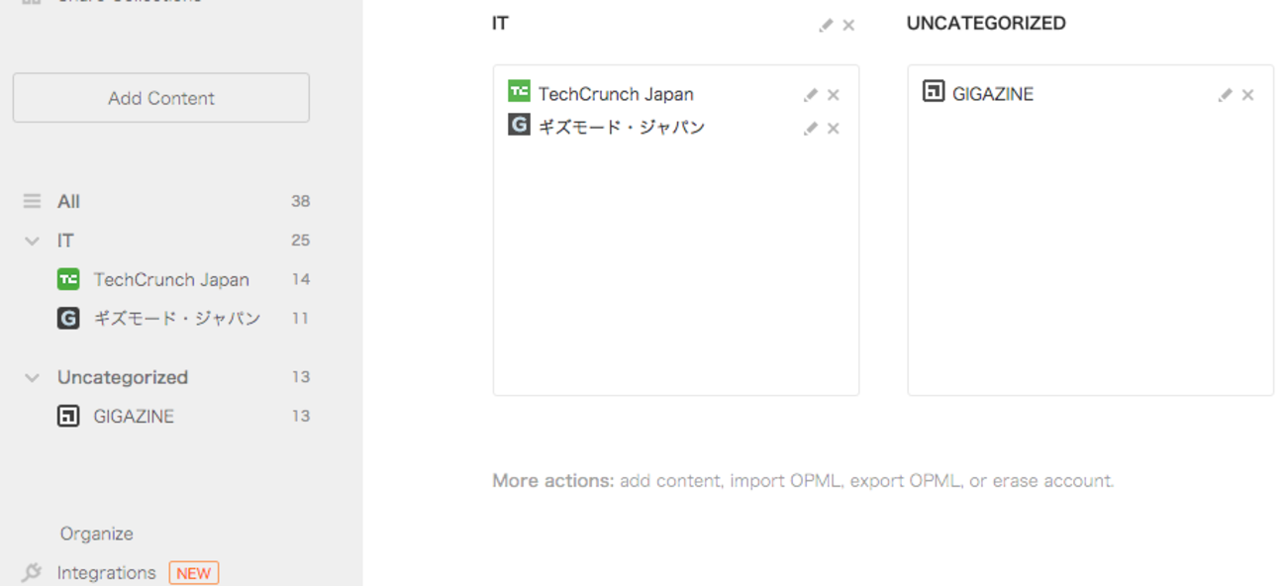The width and height of the screenshot is (1287, 586).
Task: Open All feeds list
Action: [68, 201]
